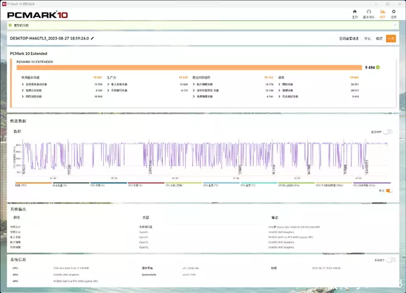Click the orange Close result button

coord(391,39)
